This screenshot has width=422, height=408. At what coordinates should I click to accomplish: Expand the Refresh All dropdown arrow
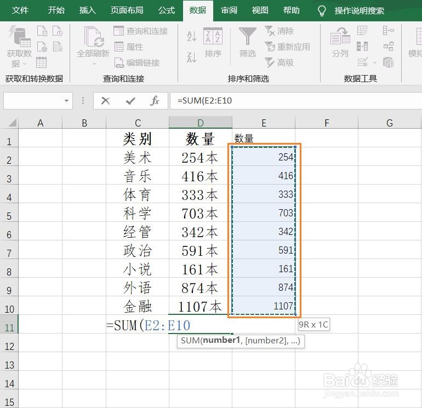(94, 64)
